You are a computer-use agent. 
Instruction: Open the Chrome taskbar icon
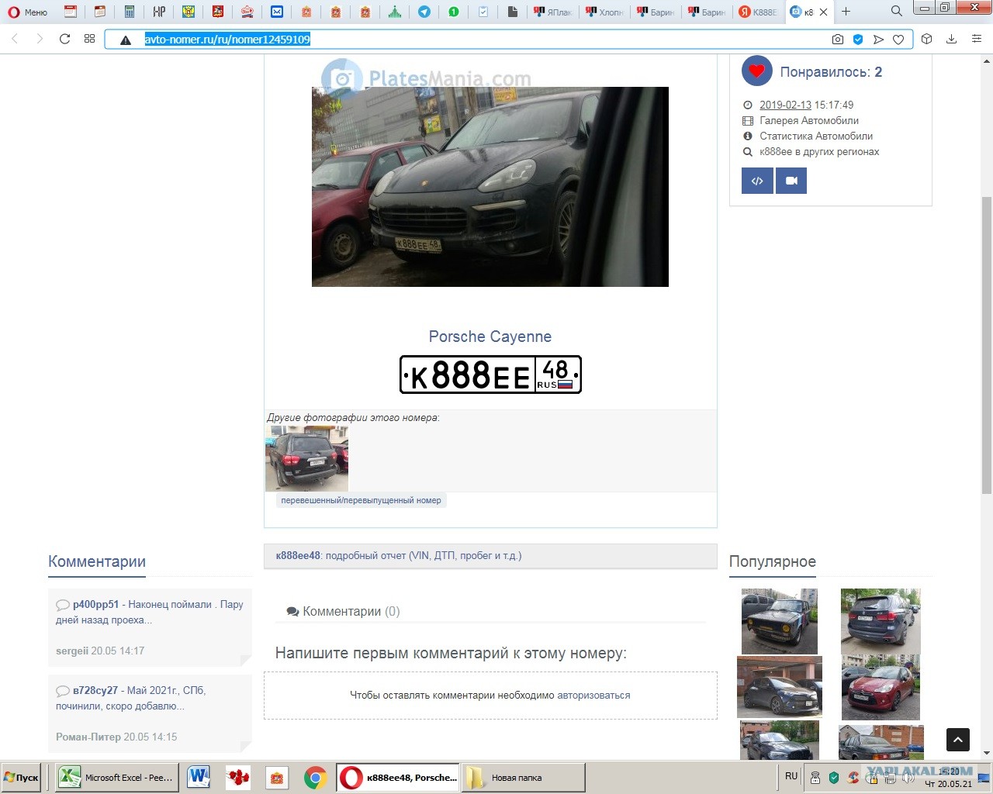[x=315, y=777]
